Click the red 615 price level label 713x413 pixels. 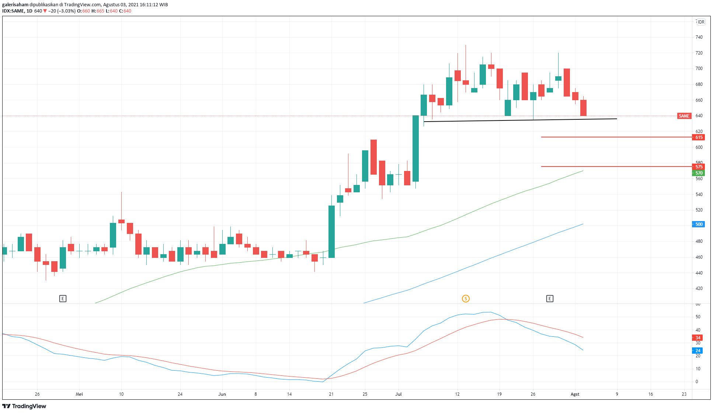tap(699, 137)
